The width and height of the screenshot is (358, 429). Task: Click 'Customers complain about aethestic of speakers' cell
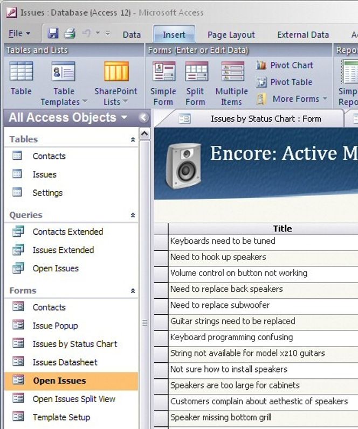pos(263,402)
